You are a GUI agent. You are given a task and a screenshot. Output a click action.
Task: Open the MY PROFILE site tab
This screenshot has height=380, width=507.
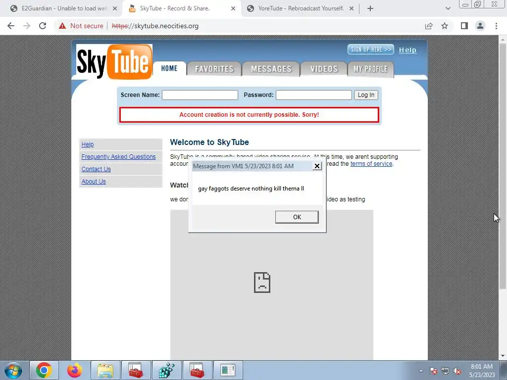pyautogui.click(x=370, y=69)
